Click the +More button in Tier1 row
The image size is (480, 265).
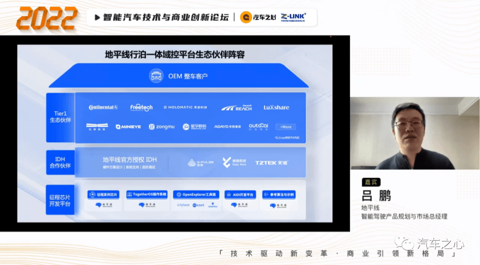click(x=286, y=127)
